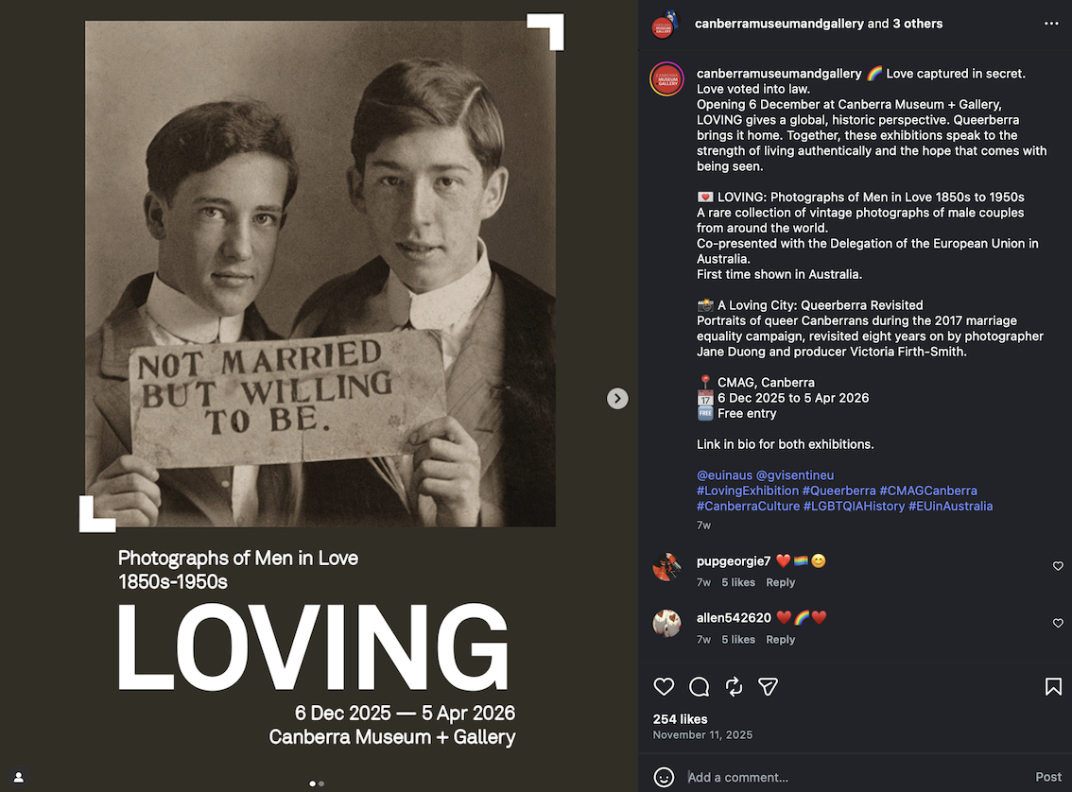
Task: Show tagged people icon on photo
Action: (19, 777)
